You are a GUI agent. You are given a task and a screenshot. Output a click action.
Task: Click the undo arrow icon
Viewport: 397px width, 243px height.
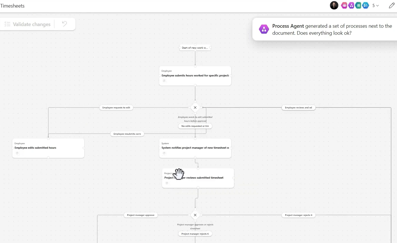coord(65,24)
